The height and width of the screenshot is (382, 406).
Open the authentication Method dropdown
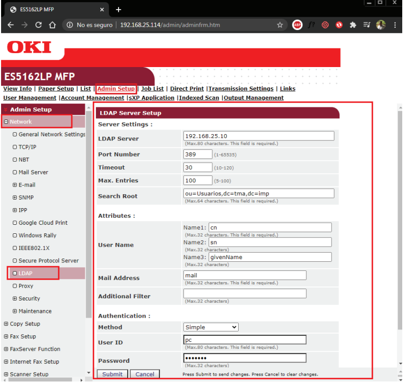pyautogui.click(x=211, y=327)
